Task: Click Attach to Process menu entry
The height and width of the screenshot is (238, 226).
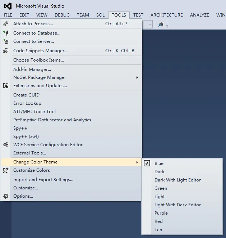Action: (x=71, y=24)
